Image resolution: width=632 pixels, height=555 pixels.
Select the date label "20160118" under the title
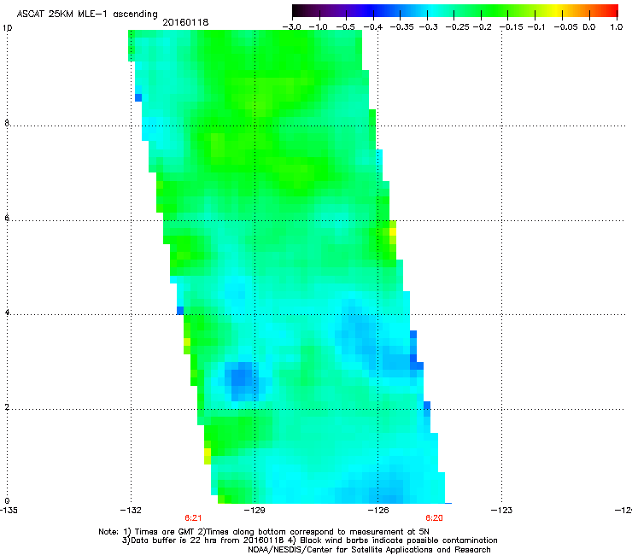point(185,22)
